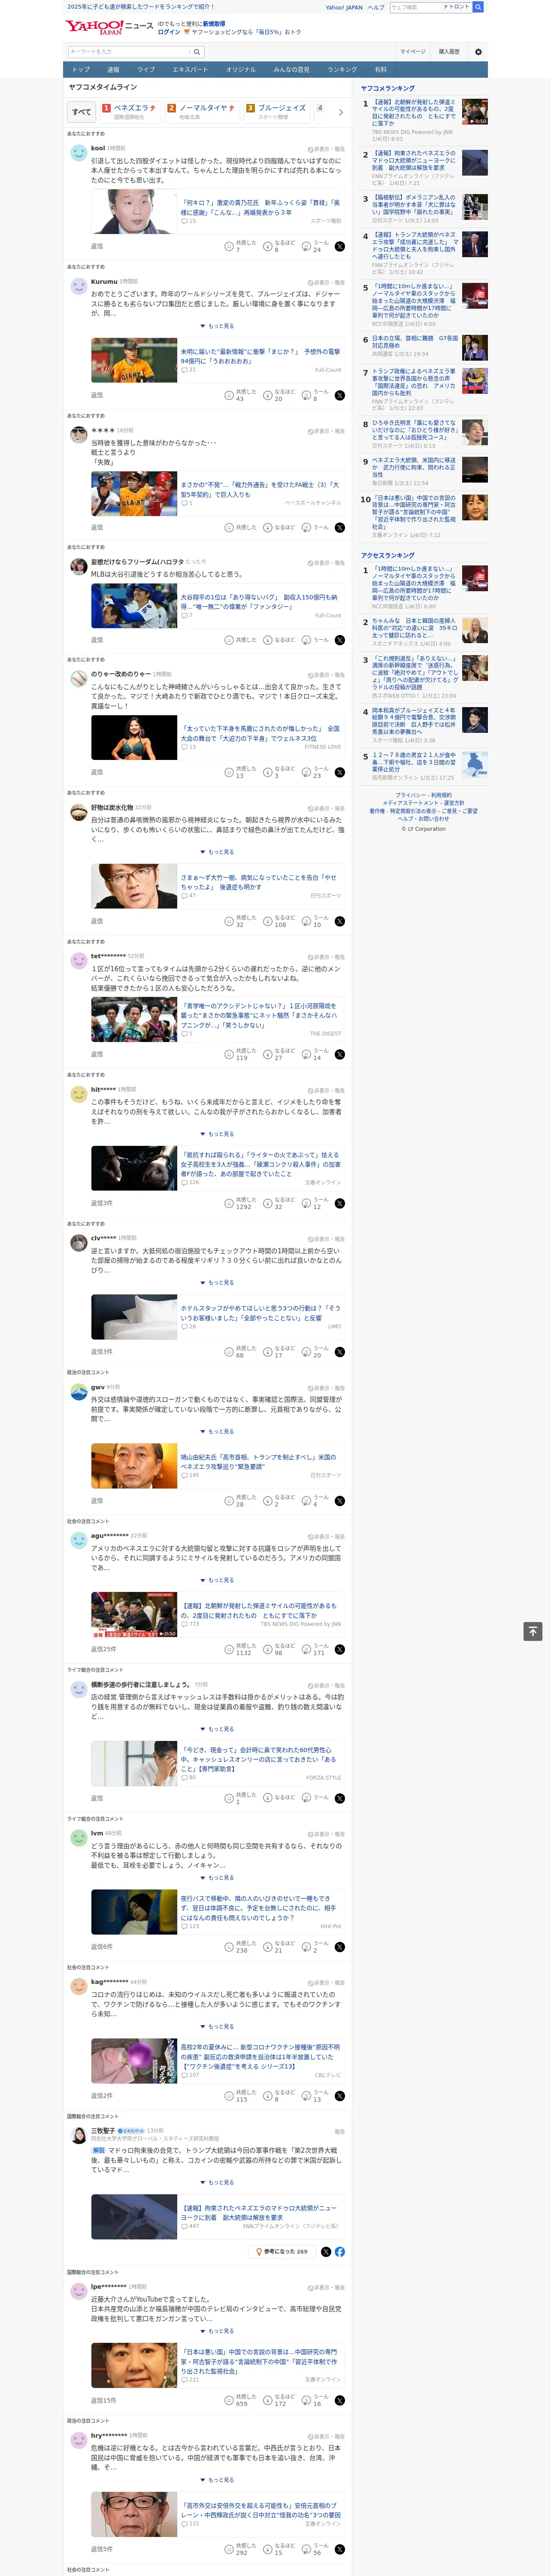
Task: Open ranking headline 日本の立場、首相に難題 G7各国対応見極め
Action: (415, 342)
